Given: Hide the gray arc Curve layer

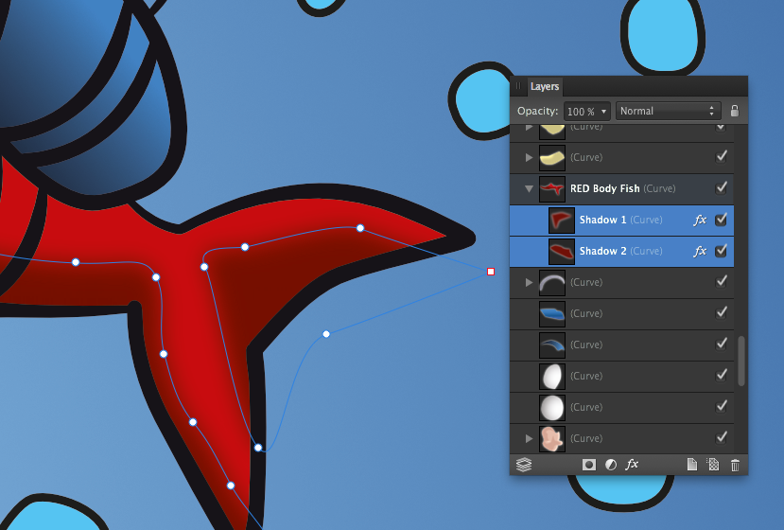Looking at the screenshot, I should point(721,281).
